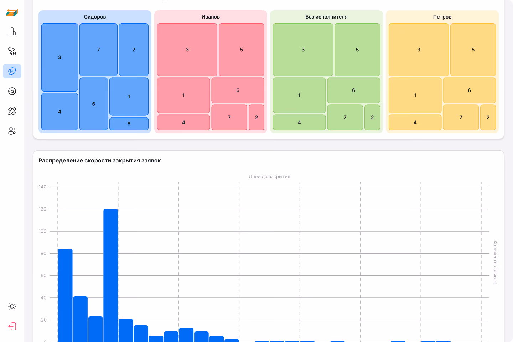Click the 'Распределение скорости закрытия заявок' title
Image resolution: width=513 pixels, height=342 pixels.
pos(100,161)
